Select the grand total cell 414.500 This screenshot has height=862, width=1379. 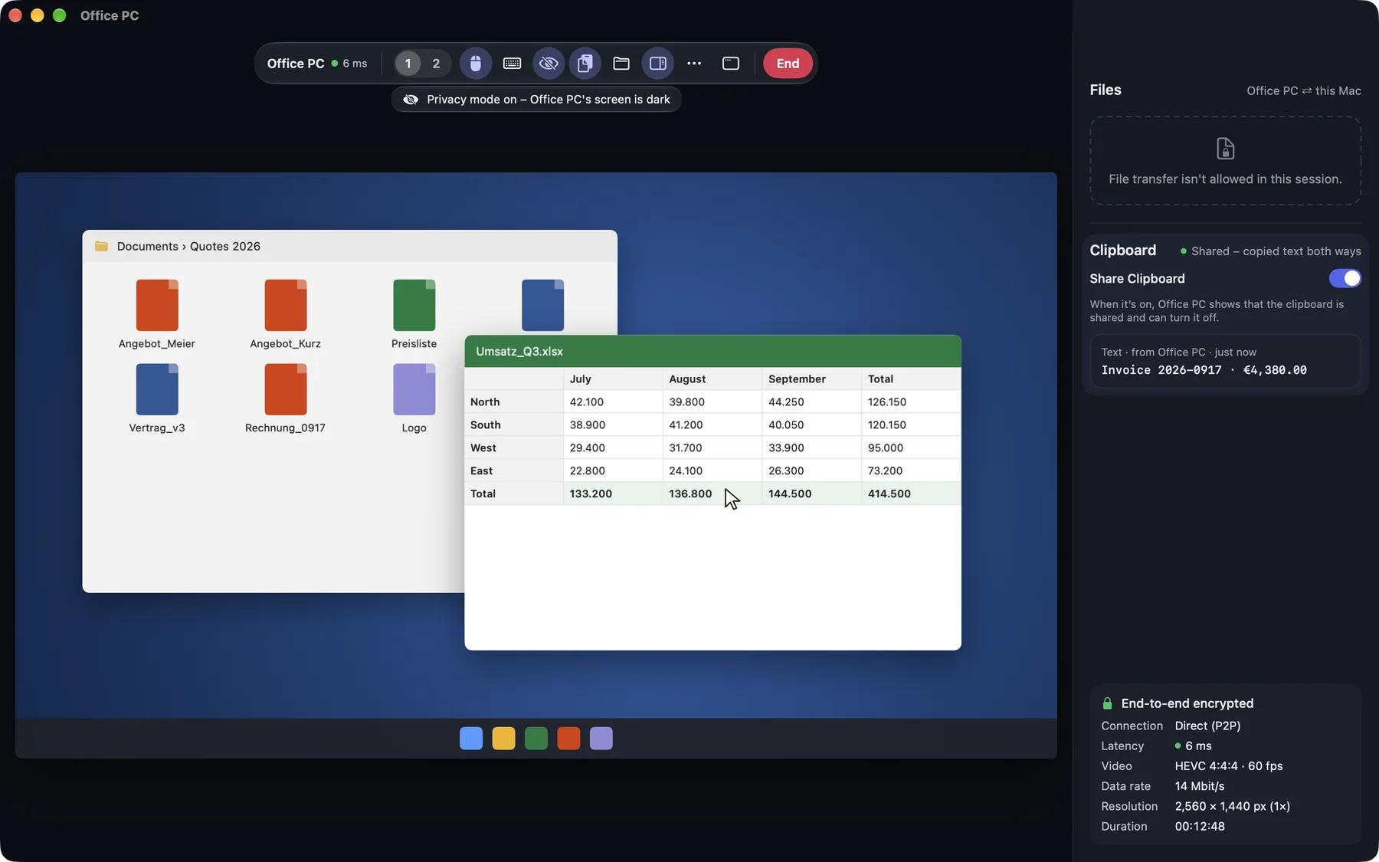(911, 493)
